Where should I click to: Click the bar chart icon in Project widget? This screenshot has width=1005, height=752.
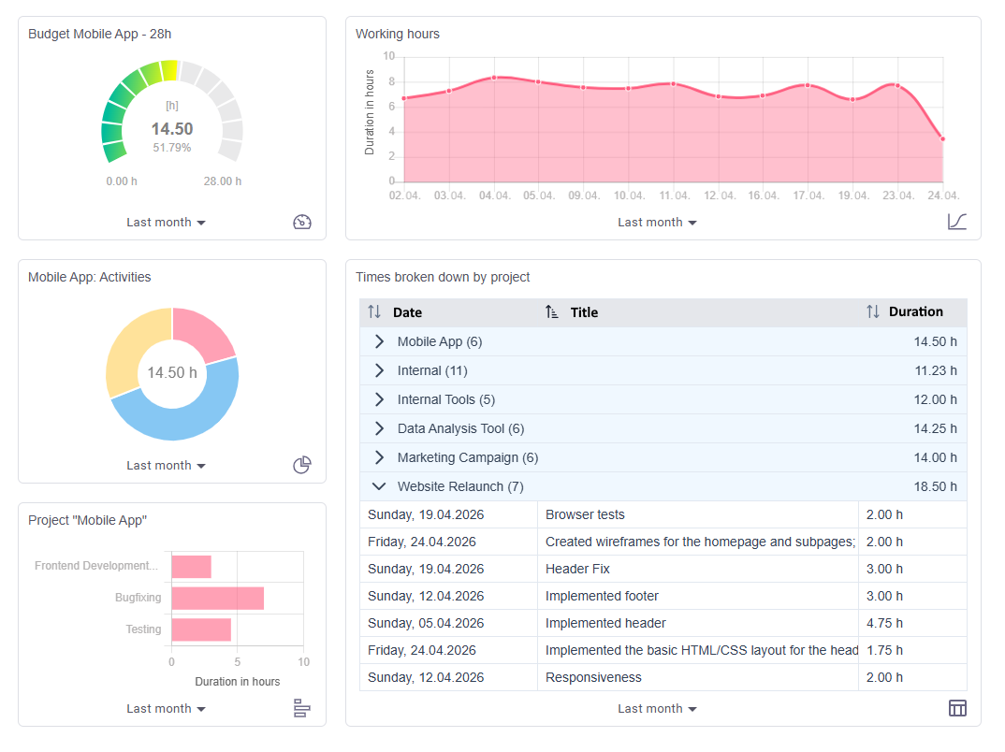pyautogui.click(x=302, y=708)
